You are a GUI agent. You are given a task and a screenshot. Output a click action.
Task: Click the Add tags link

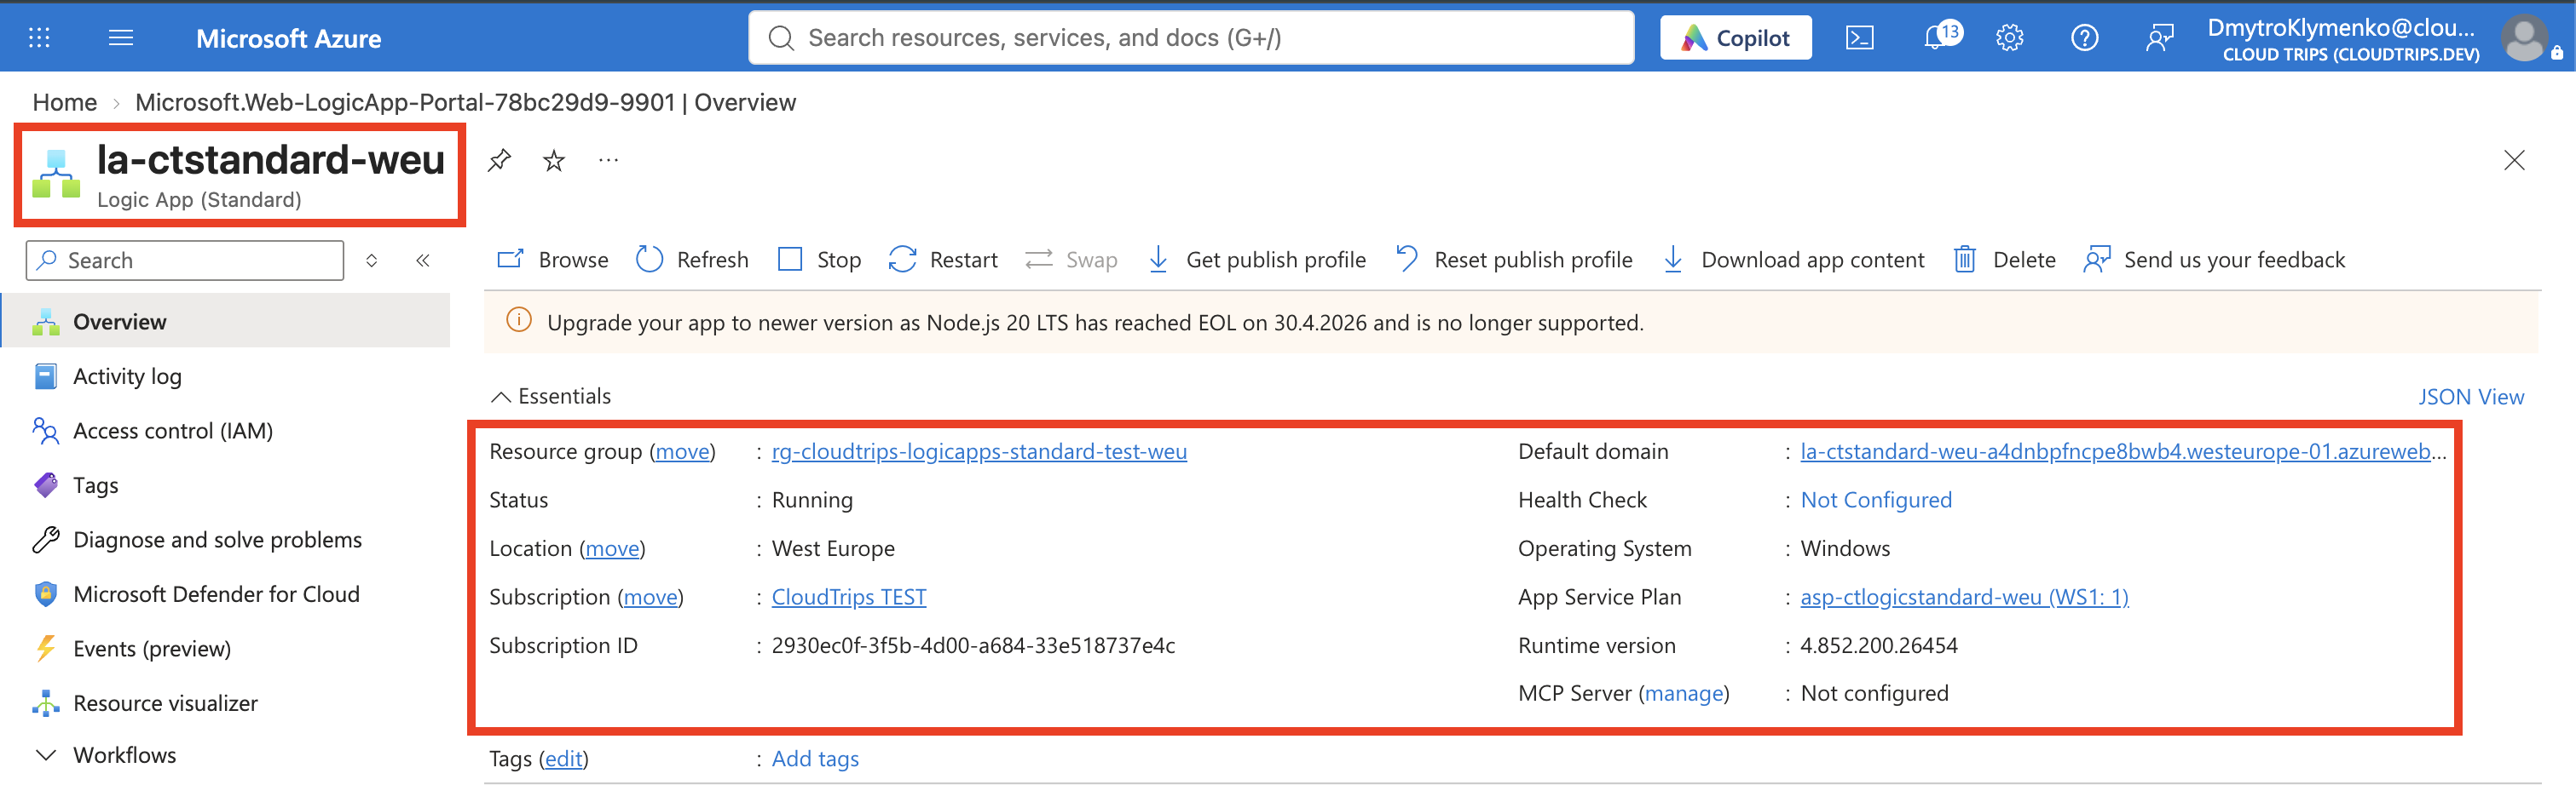click(x=815, y=759)
